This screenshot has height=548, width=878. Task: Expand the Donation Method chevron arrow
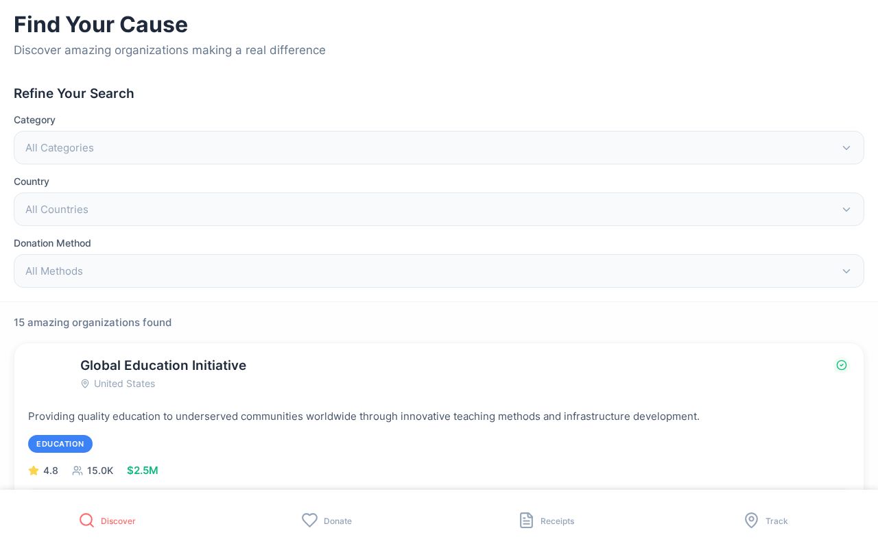[846, 271]
